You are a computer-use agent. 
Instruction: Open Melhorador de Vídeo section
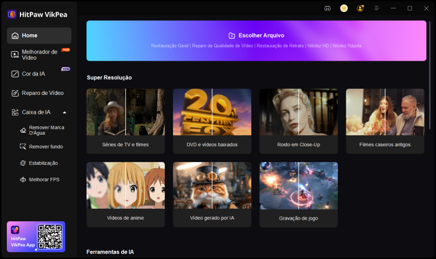(x=39, y=55)
